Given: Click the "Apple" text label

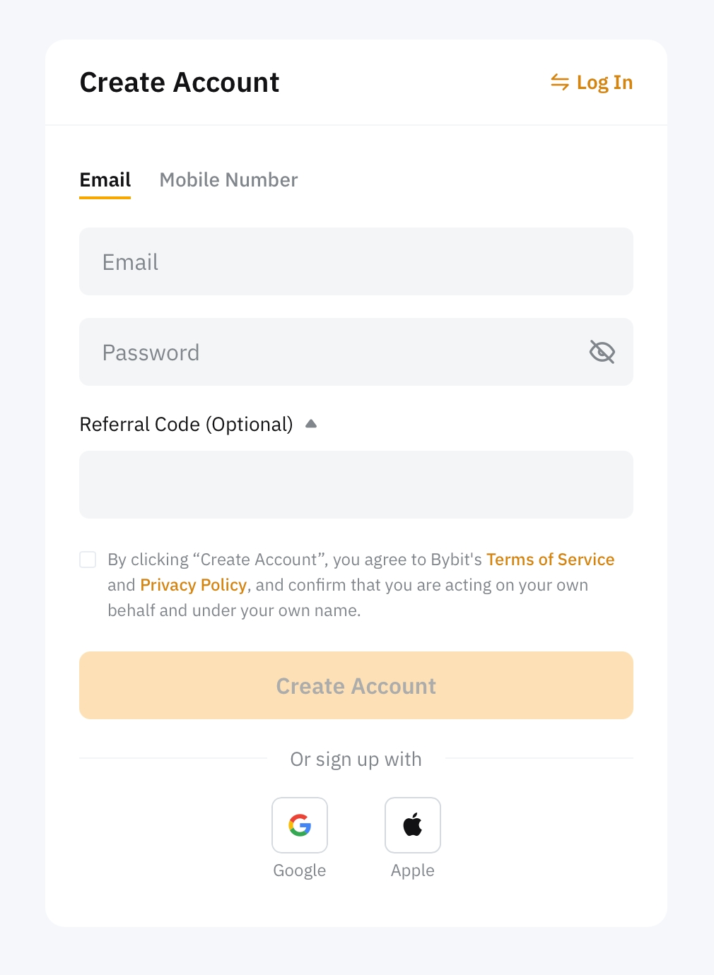Looking at the screenshot, I should point(413,870).
